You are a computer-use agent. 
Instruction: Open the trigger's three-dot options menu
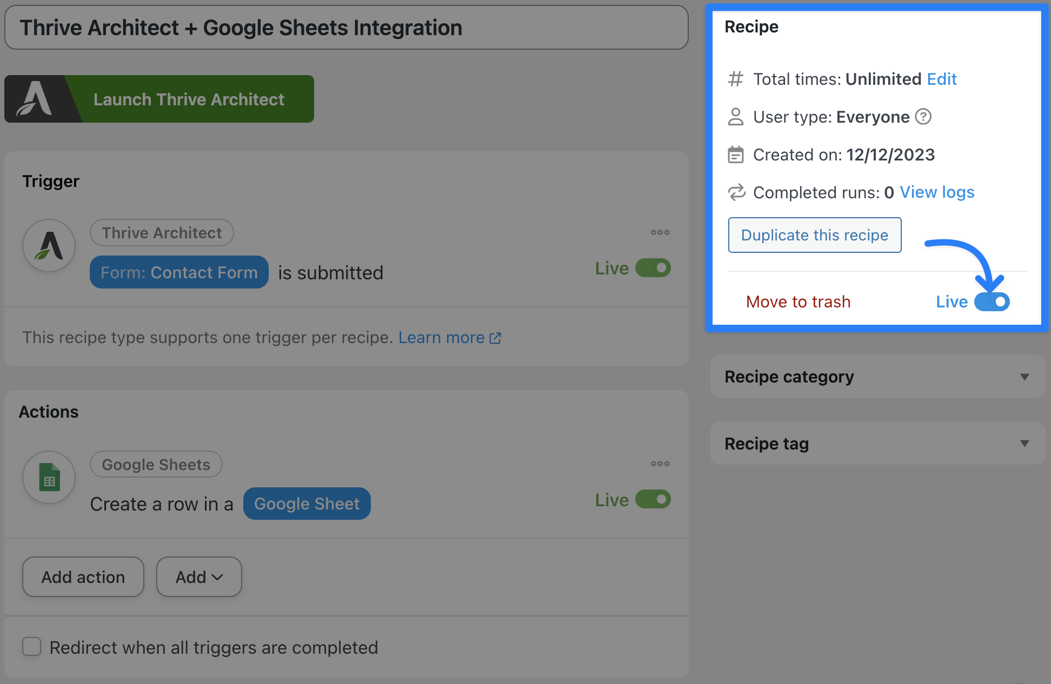[x=660, y=232]
